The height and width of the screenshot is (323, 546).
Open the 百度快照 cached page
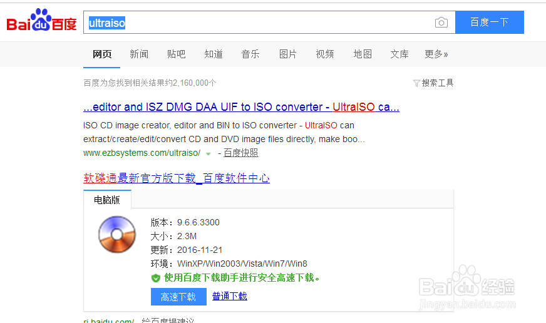click(240, 153)
